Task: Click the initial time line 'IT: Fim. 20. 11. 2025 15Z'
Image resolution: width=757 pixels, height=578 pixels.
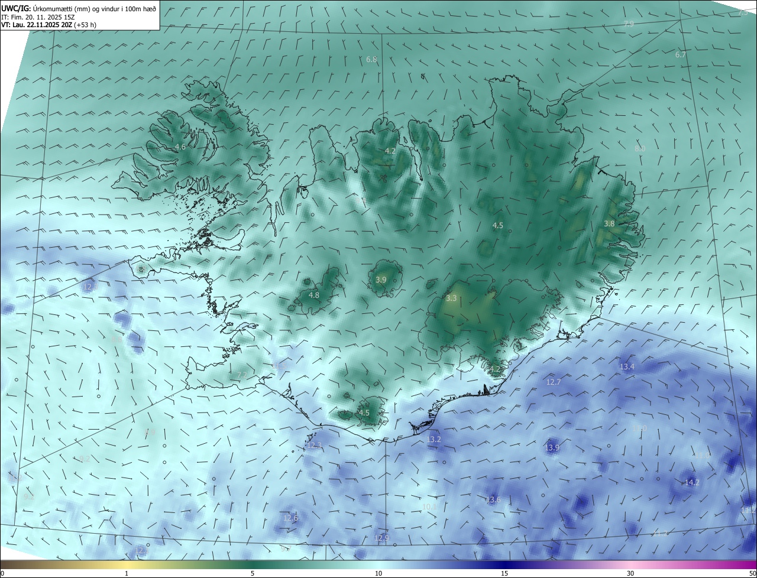Action: tap(39, 17)
